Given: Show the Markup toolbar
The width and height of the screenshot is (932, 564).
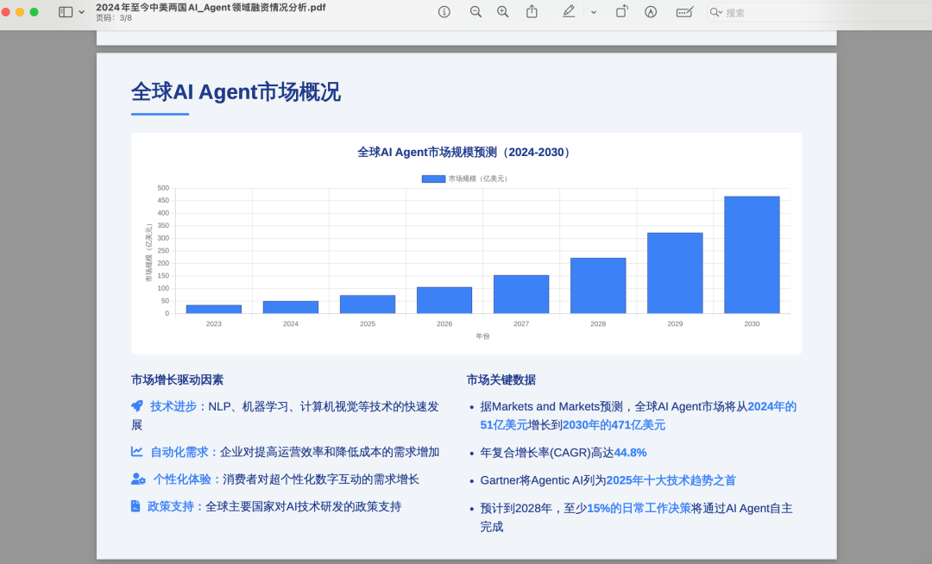Looking at the screenshot, I should 651,12.
